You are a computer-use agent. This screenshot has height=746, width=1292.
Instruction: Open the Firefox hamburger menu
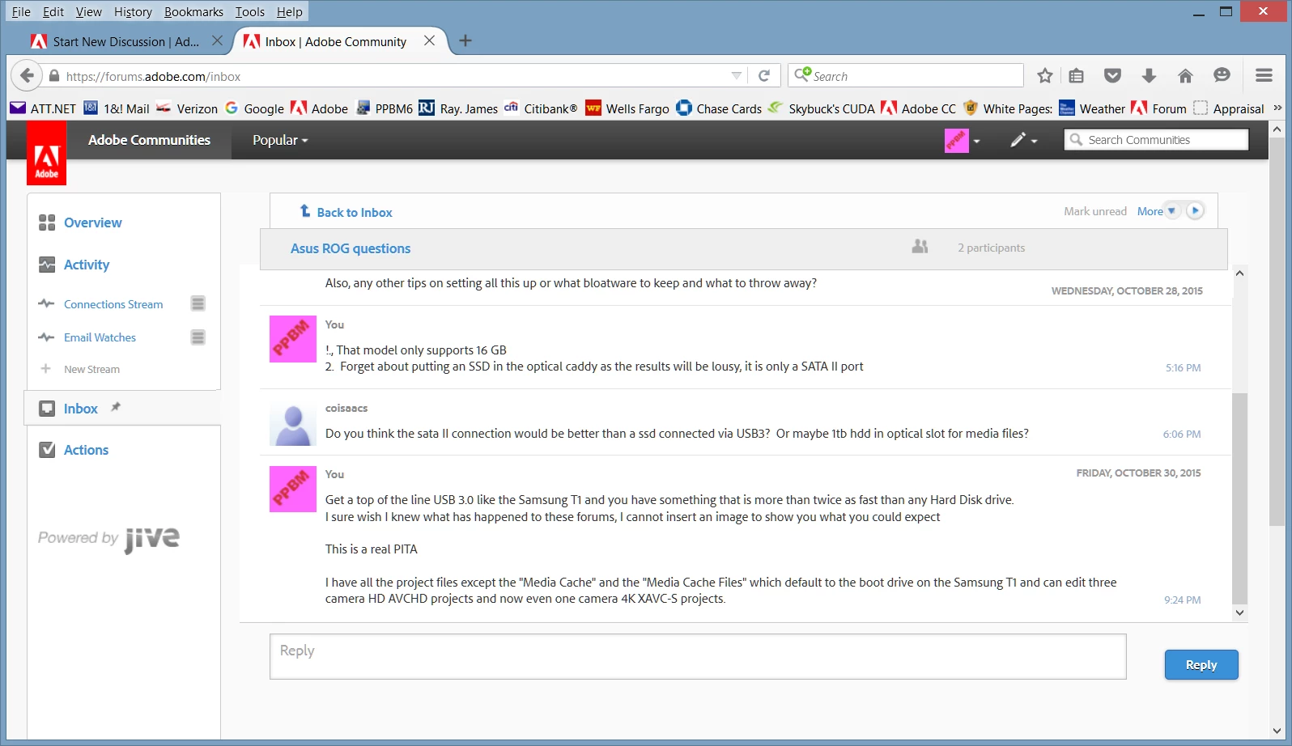click(1264, 76)
